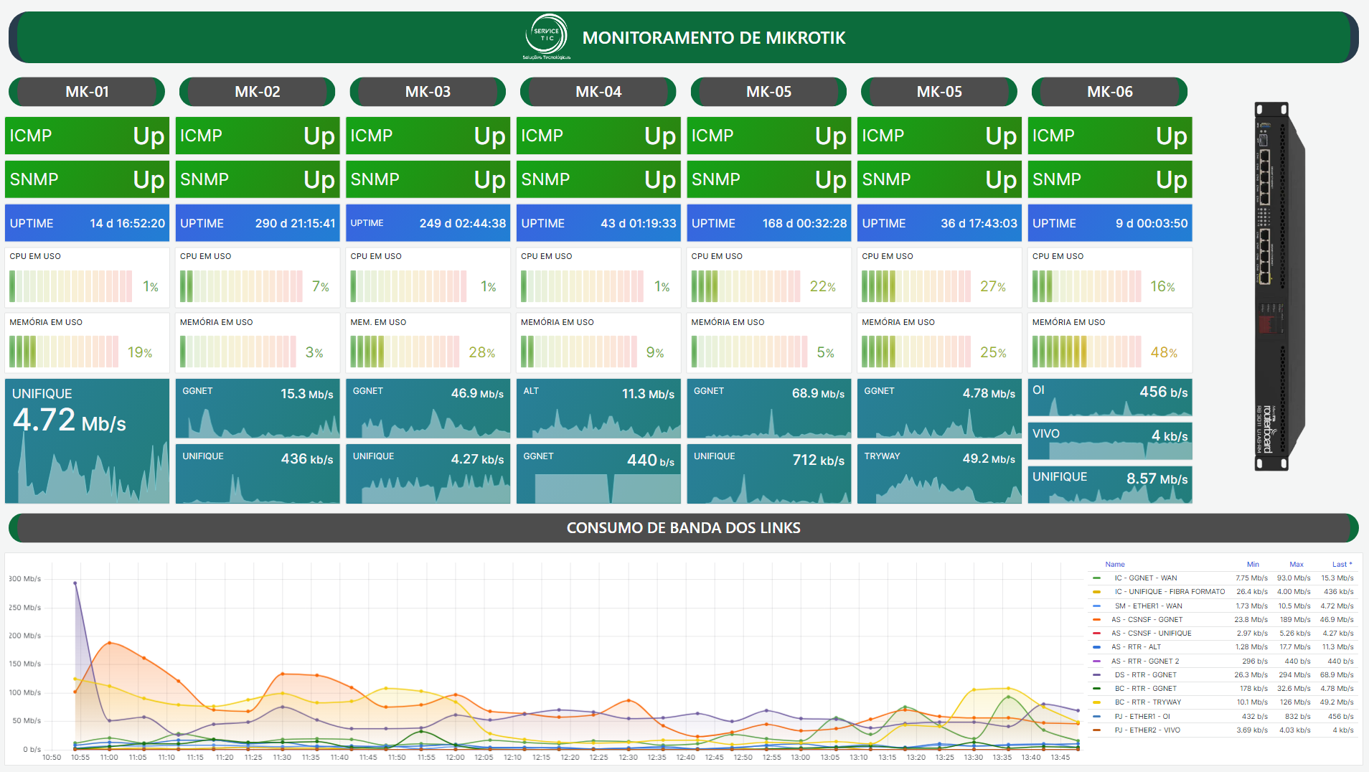Toggle AS - CSNSF - GGNET legend series
The image size is (1369, 772).
click(x=1147, y=620)
